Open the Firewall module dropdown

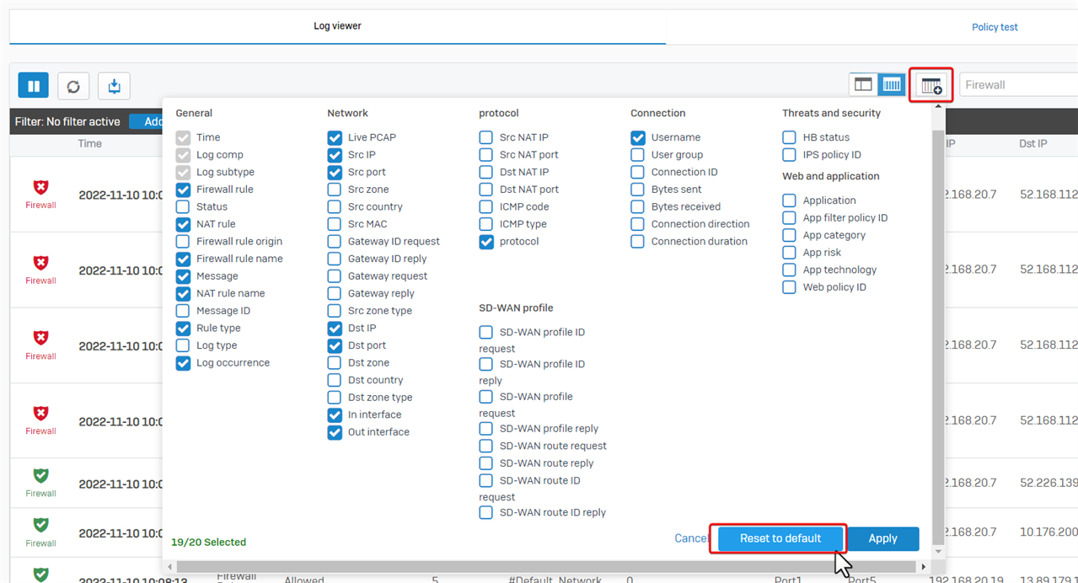click(1017, 85)
